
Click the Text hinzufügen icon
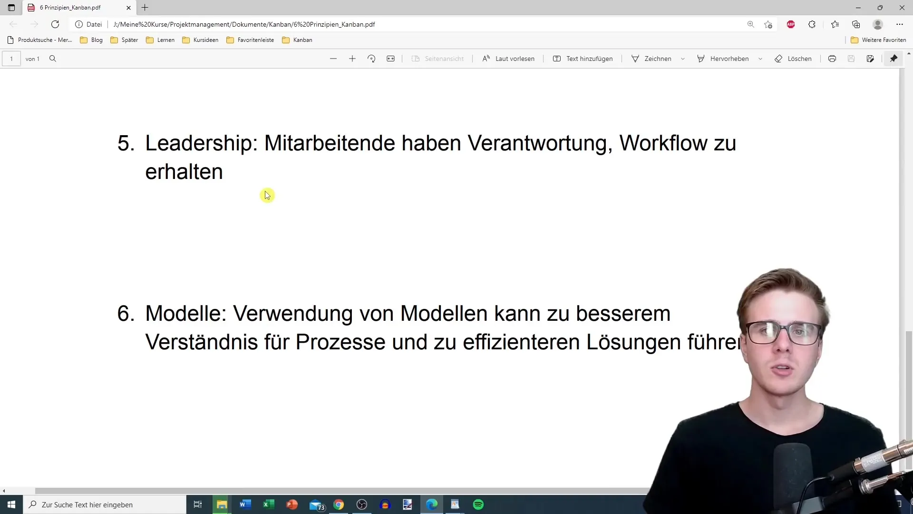(556, 59)
